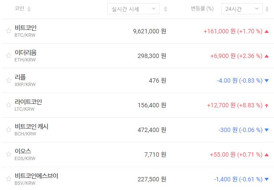Favorite Bitcoin with its star icon
Screen dimensions: 274x190
coord(8,31)
